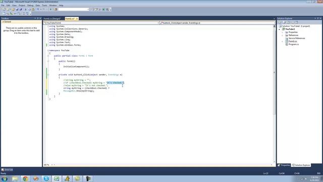323x182 pixels.
Task: Open the Error List panel
Action: pos(7,170)
